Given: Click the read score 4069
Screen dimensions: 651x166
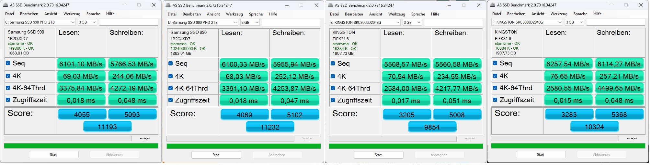Looking at the screenshot, I should (245, 115).
